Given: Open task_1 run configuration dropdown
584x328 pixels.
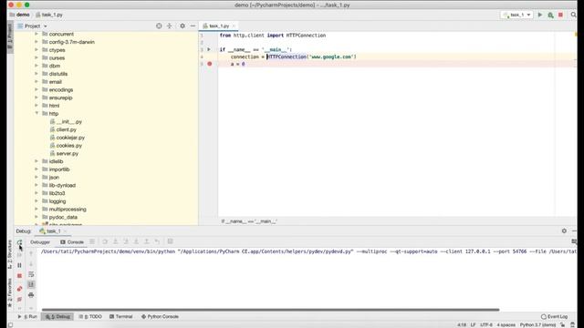Looking at the screenshot, I should click(517, 15).
